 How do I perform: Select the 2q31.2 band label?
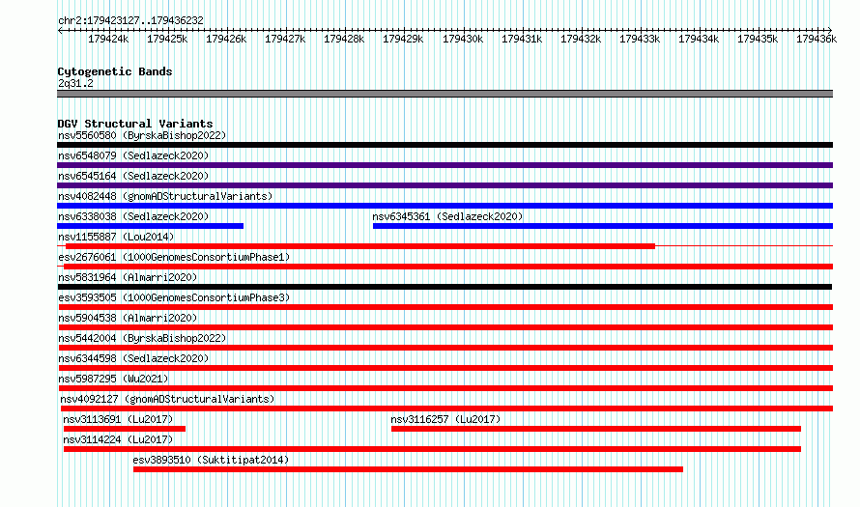click(x=75, y=83)
